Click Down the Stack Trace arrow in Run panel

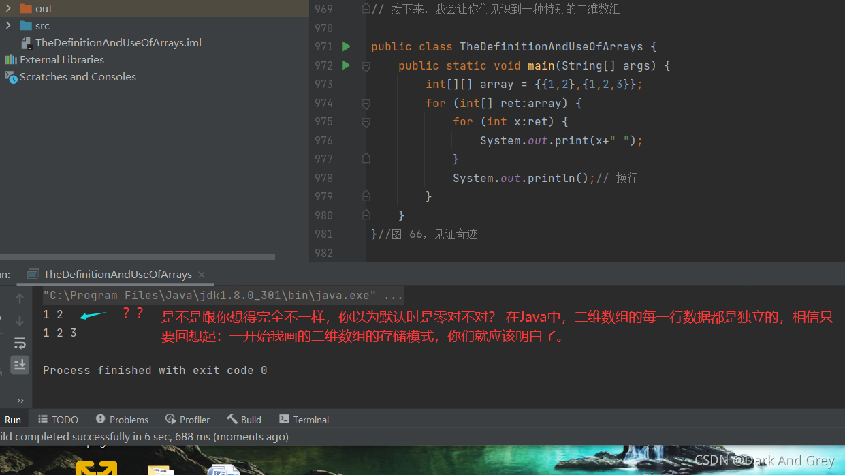[20, 320]
